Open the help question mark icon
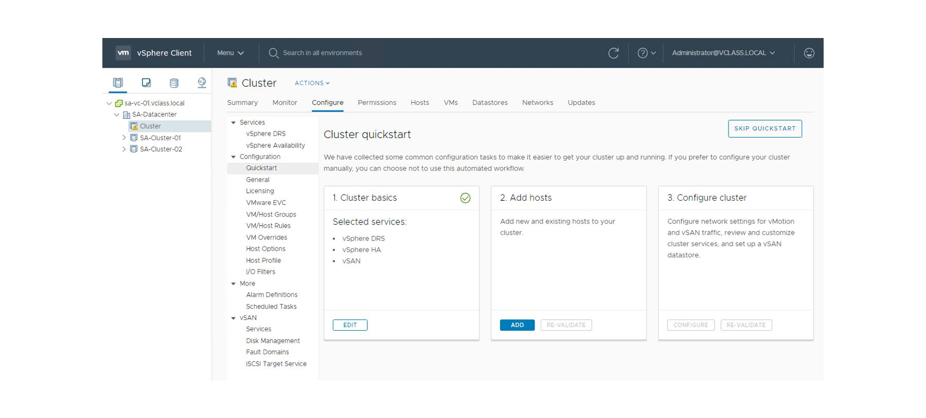Viewport: 926px width, 418px height. pyautogui.click(x=643, y=53)
